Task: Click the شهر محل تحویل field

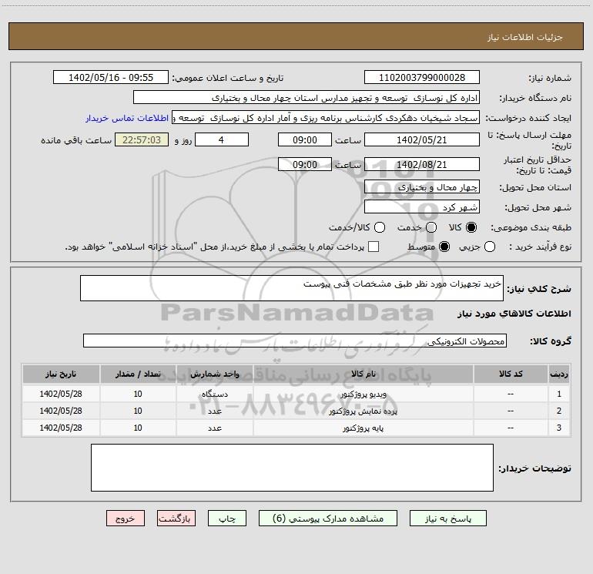Action: point(422,207)
